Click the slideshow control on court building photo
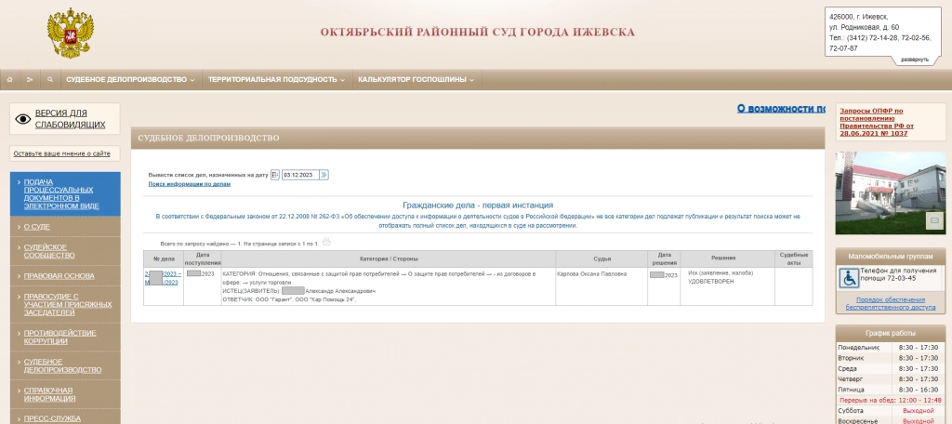Image resolution: width=952 pixels, height=424 pixels. (934, 220)
